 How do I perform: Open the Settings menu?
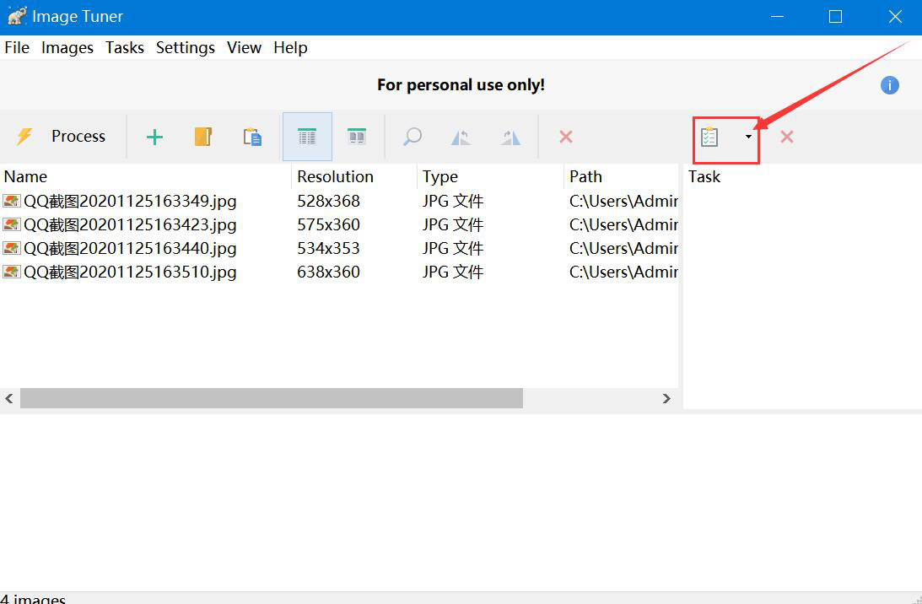[185, 48]
